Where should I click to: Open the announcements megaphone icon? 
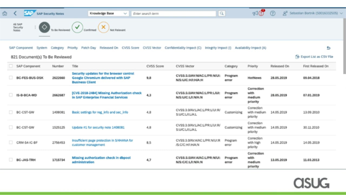[255, 13]
